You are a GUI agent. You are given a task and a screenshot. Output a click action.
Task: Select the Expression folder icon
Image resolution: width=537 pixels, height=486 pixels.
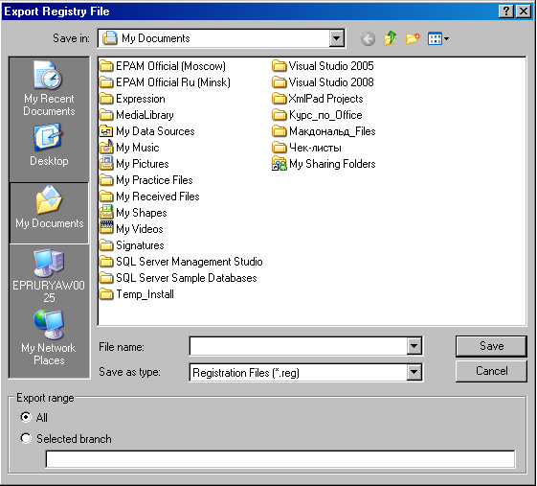coord(106,99)
